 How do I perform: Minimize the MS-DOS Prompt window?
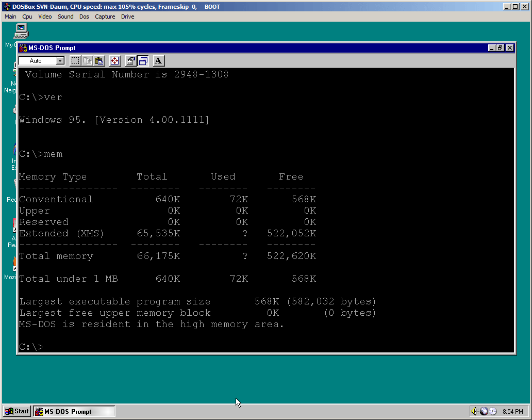[492, 48]
